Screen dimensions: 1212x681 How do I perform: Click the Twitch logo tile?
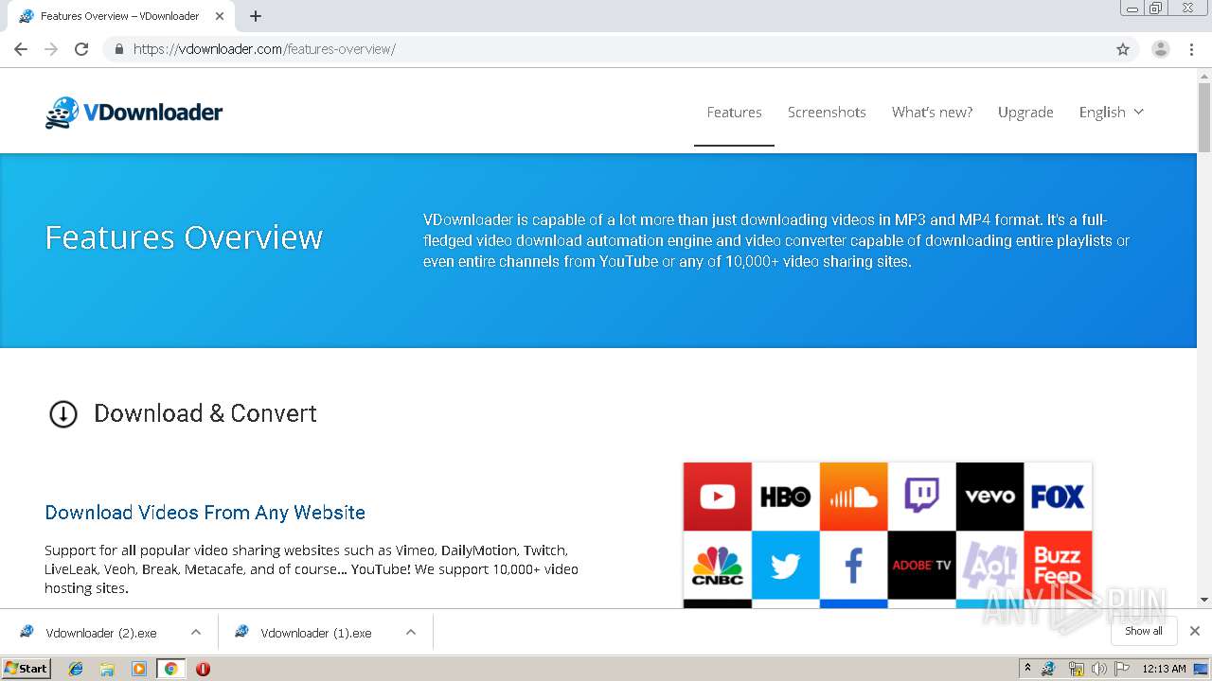coord(922,497)
